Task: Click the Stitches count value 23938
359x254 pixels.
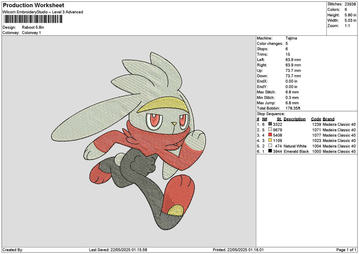Action: coord(350,4)
